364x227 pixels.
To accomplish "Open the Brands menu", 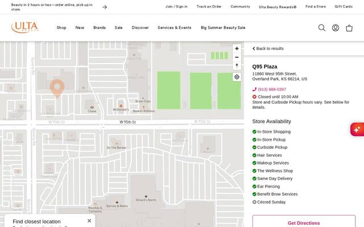I will click(100, 28).
